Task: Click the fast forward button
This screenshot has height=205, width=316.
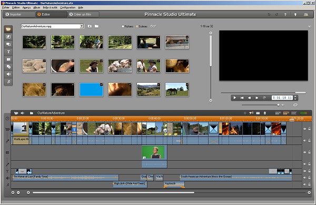Action: coord(257,98)
